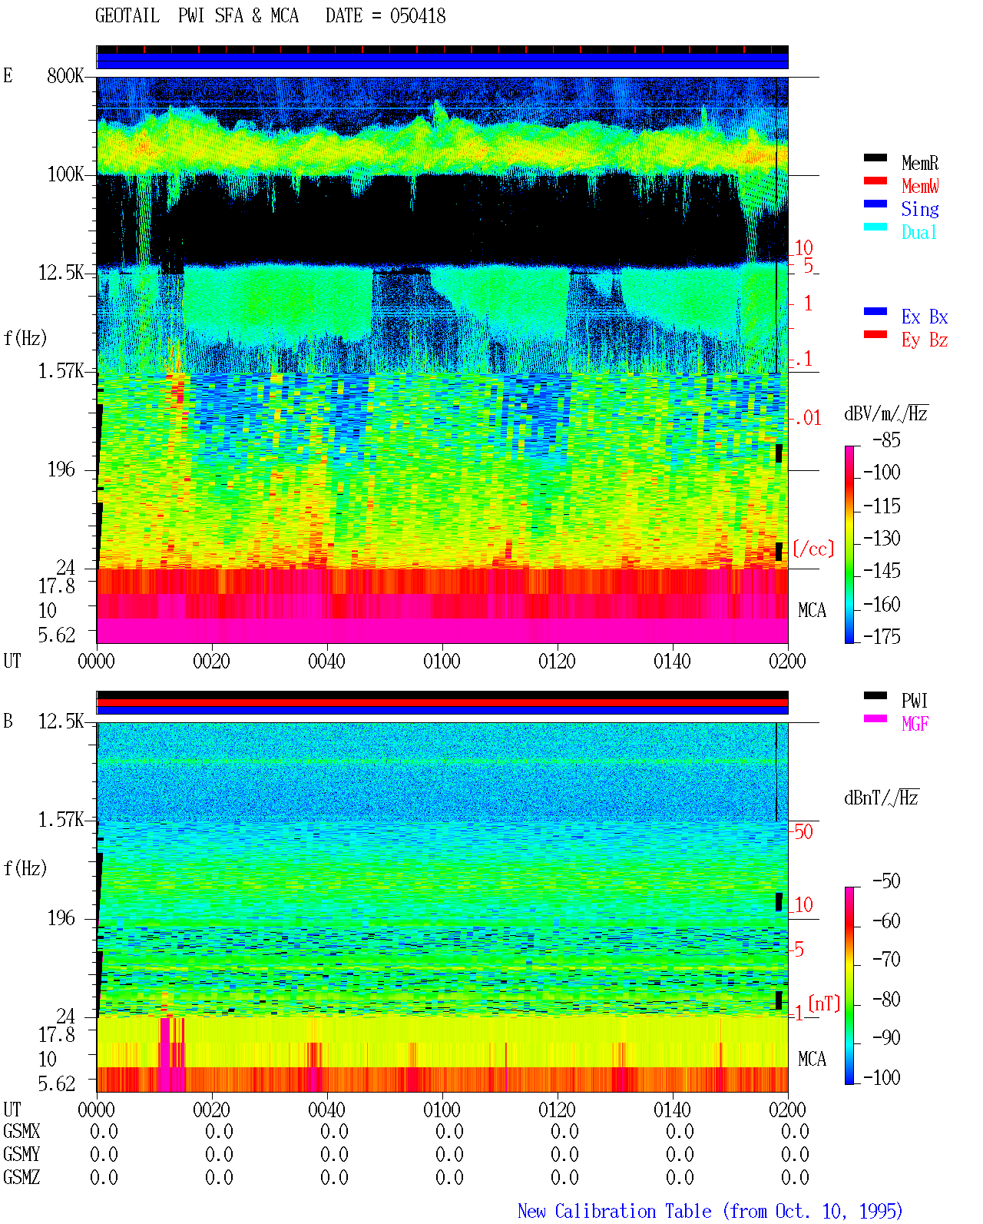983x1224 pixels.
Task: Click the dBV/m/√Hz unit label
Action: (886, 413)
